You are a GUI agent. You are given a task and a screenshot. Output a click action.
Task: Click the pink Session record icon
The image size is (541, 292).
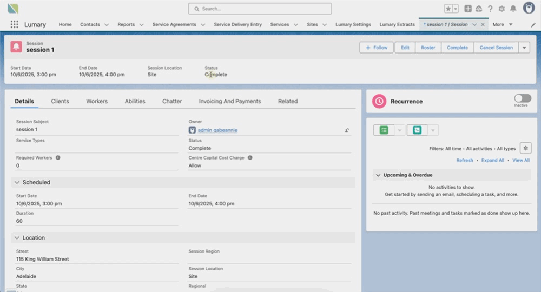click(16, 47)
